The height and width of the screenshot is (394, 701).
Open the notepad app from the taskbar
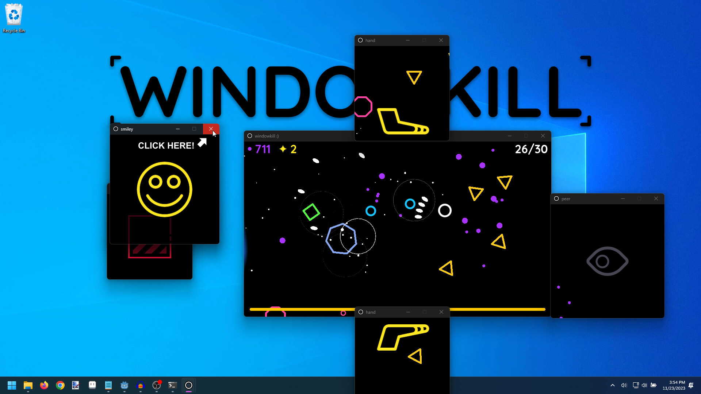click(x=108, y=385)
